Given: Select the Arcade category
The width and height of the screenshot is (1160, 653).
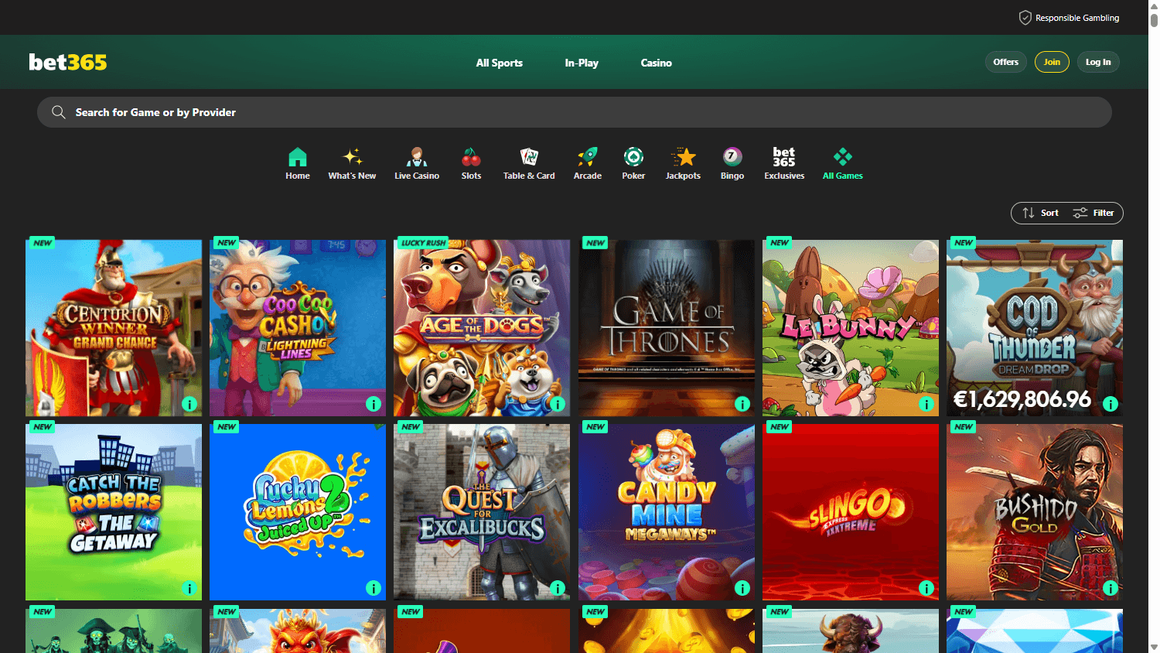Looking at the screenshot, I should 587,162.
